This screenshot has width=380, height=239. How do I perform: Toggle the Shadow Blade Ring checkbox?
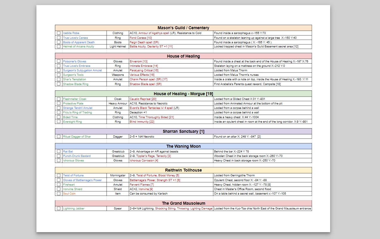pos(59,84)
